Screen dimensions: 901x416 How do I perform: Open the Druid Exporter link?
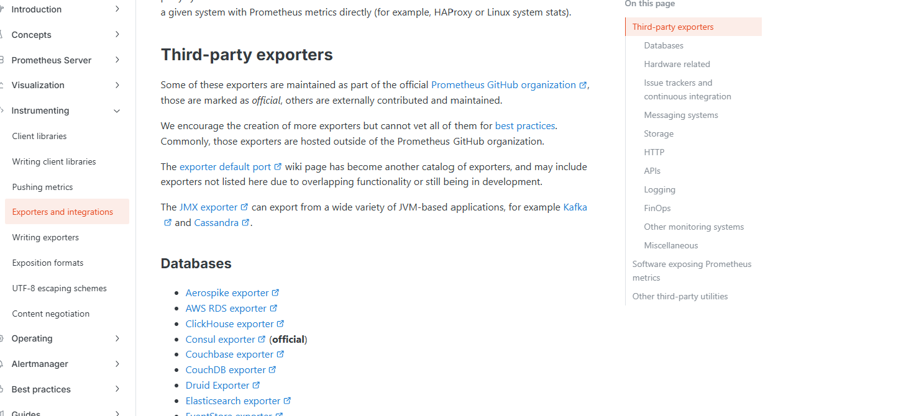click(217, 386)
